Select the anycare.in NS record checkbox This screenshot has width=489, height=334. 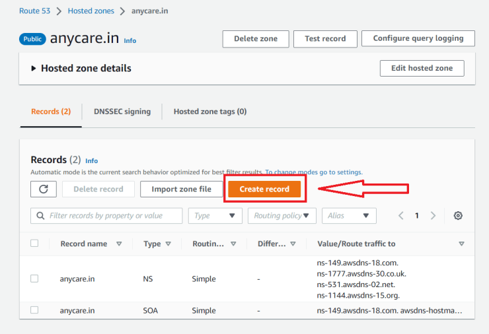tap(34, 279)
